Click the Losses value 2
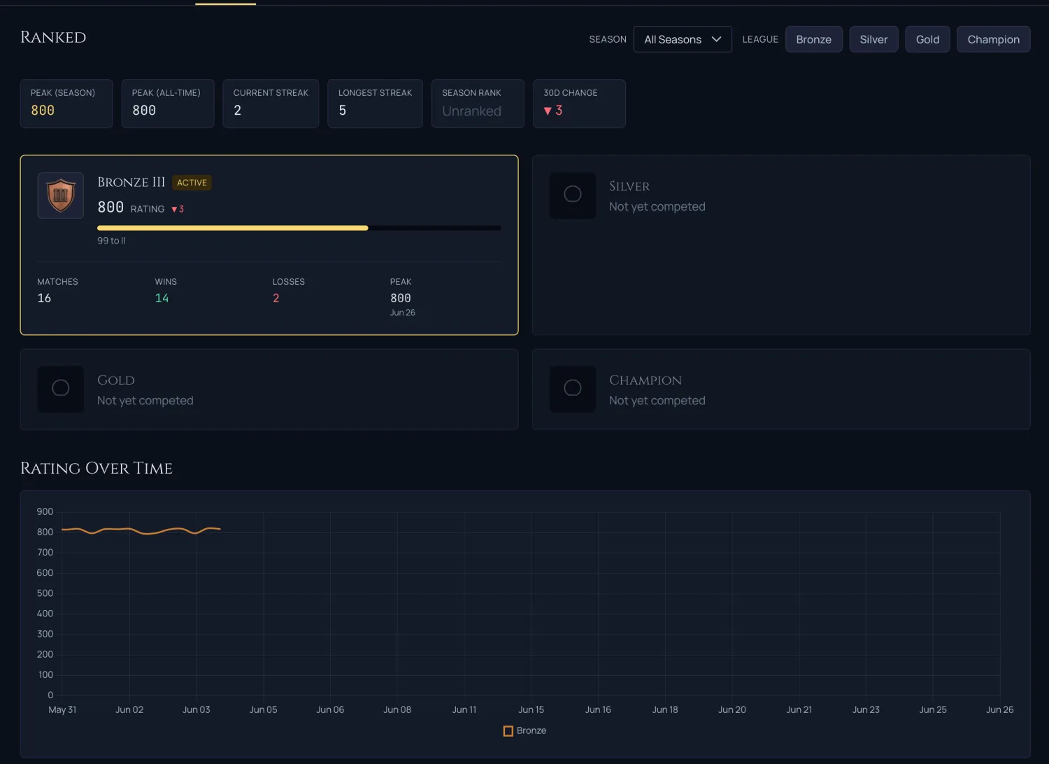This screenshot has width=1049, height=764. pyautogui.click(x=276, y=298)
